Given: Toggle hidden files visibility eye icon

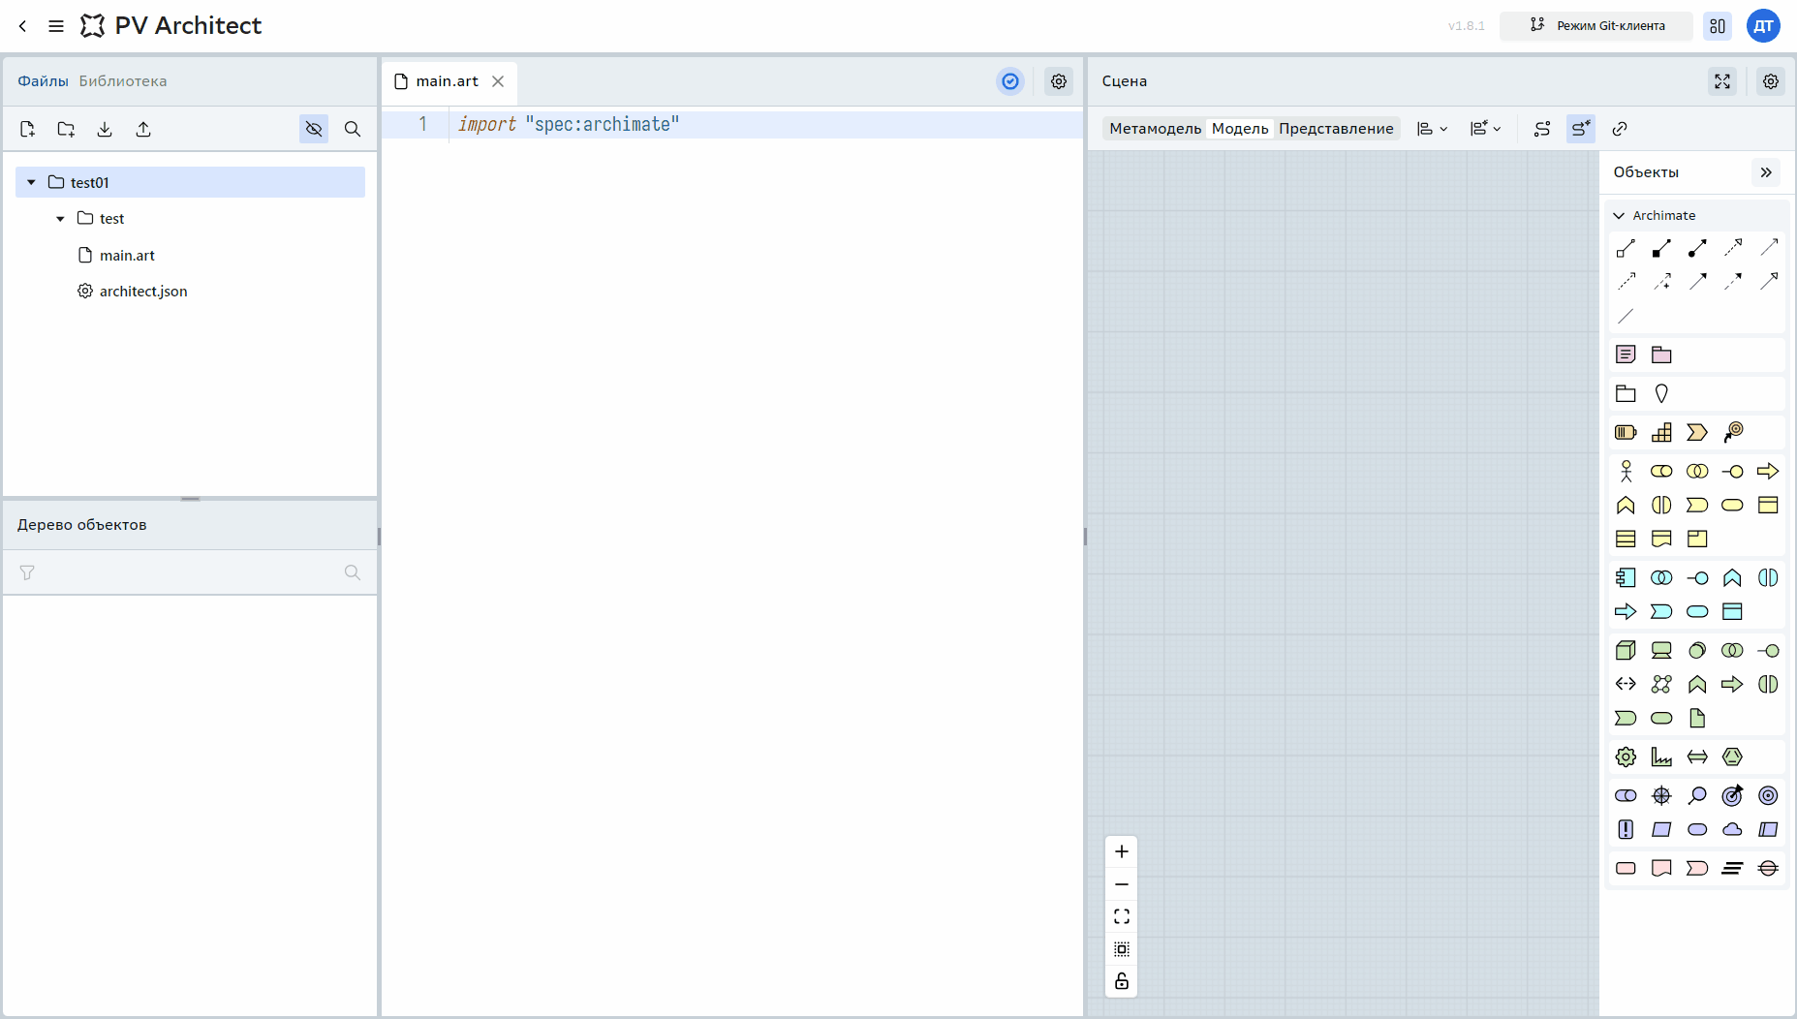Looking at the screenshot, I should click(314, 129).
